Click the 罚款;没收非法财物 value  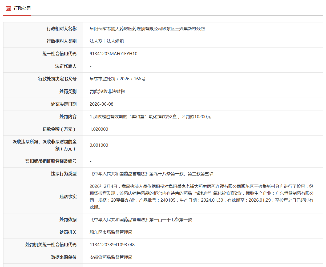(x=107, y=91)
